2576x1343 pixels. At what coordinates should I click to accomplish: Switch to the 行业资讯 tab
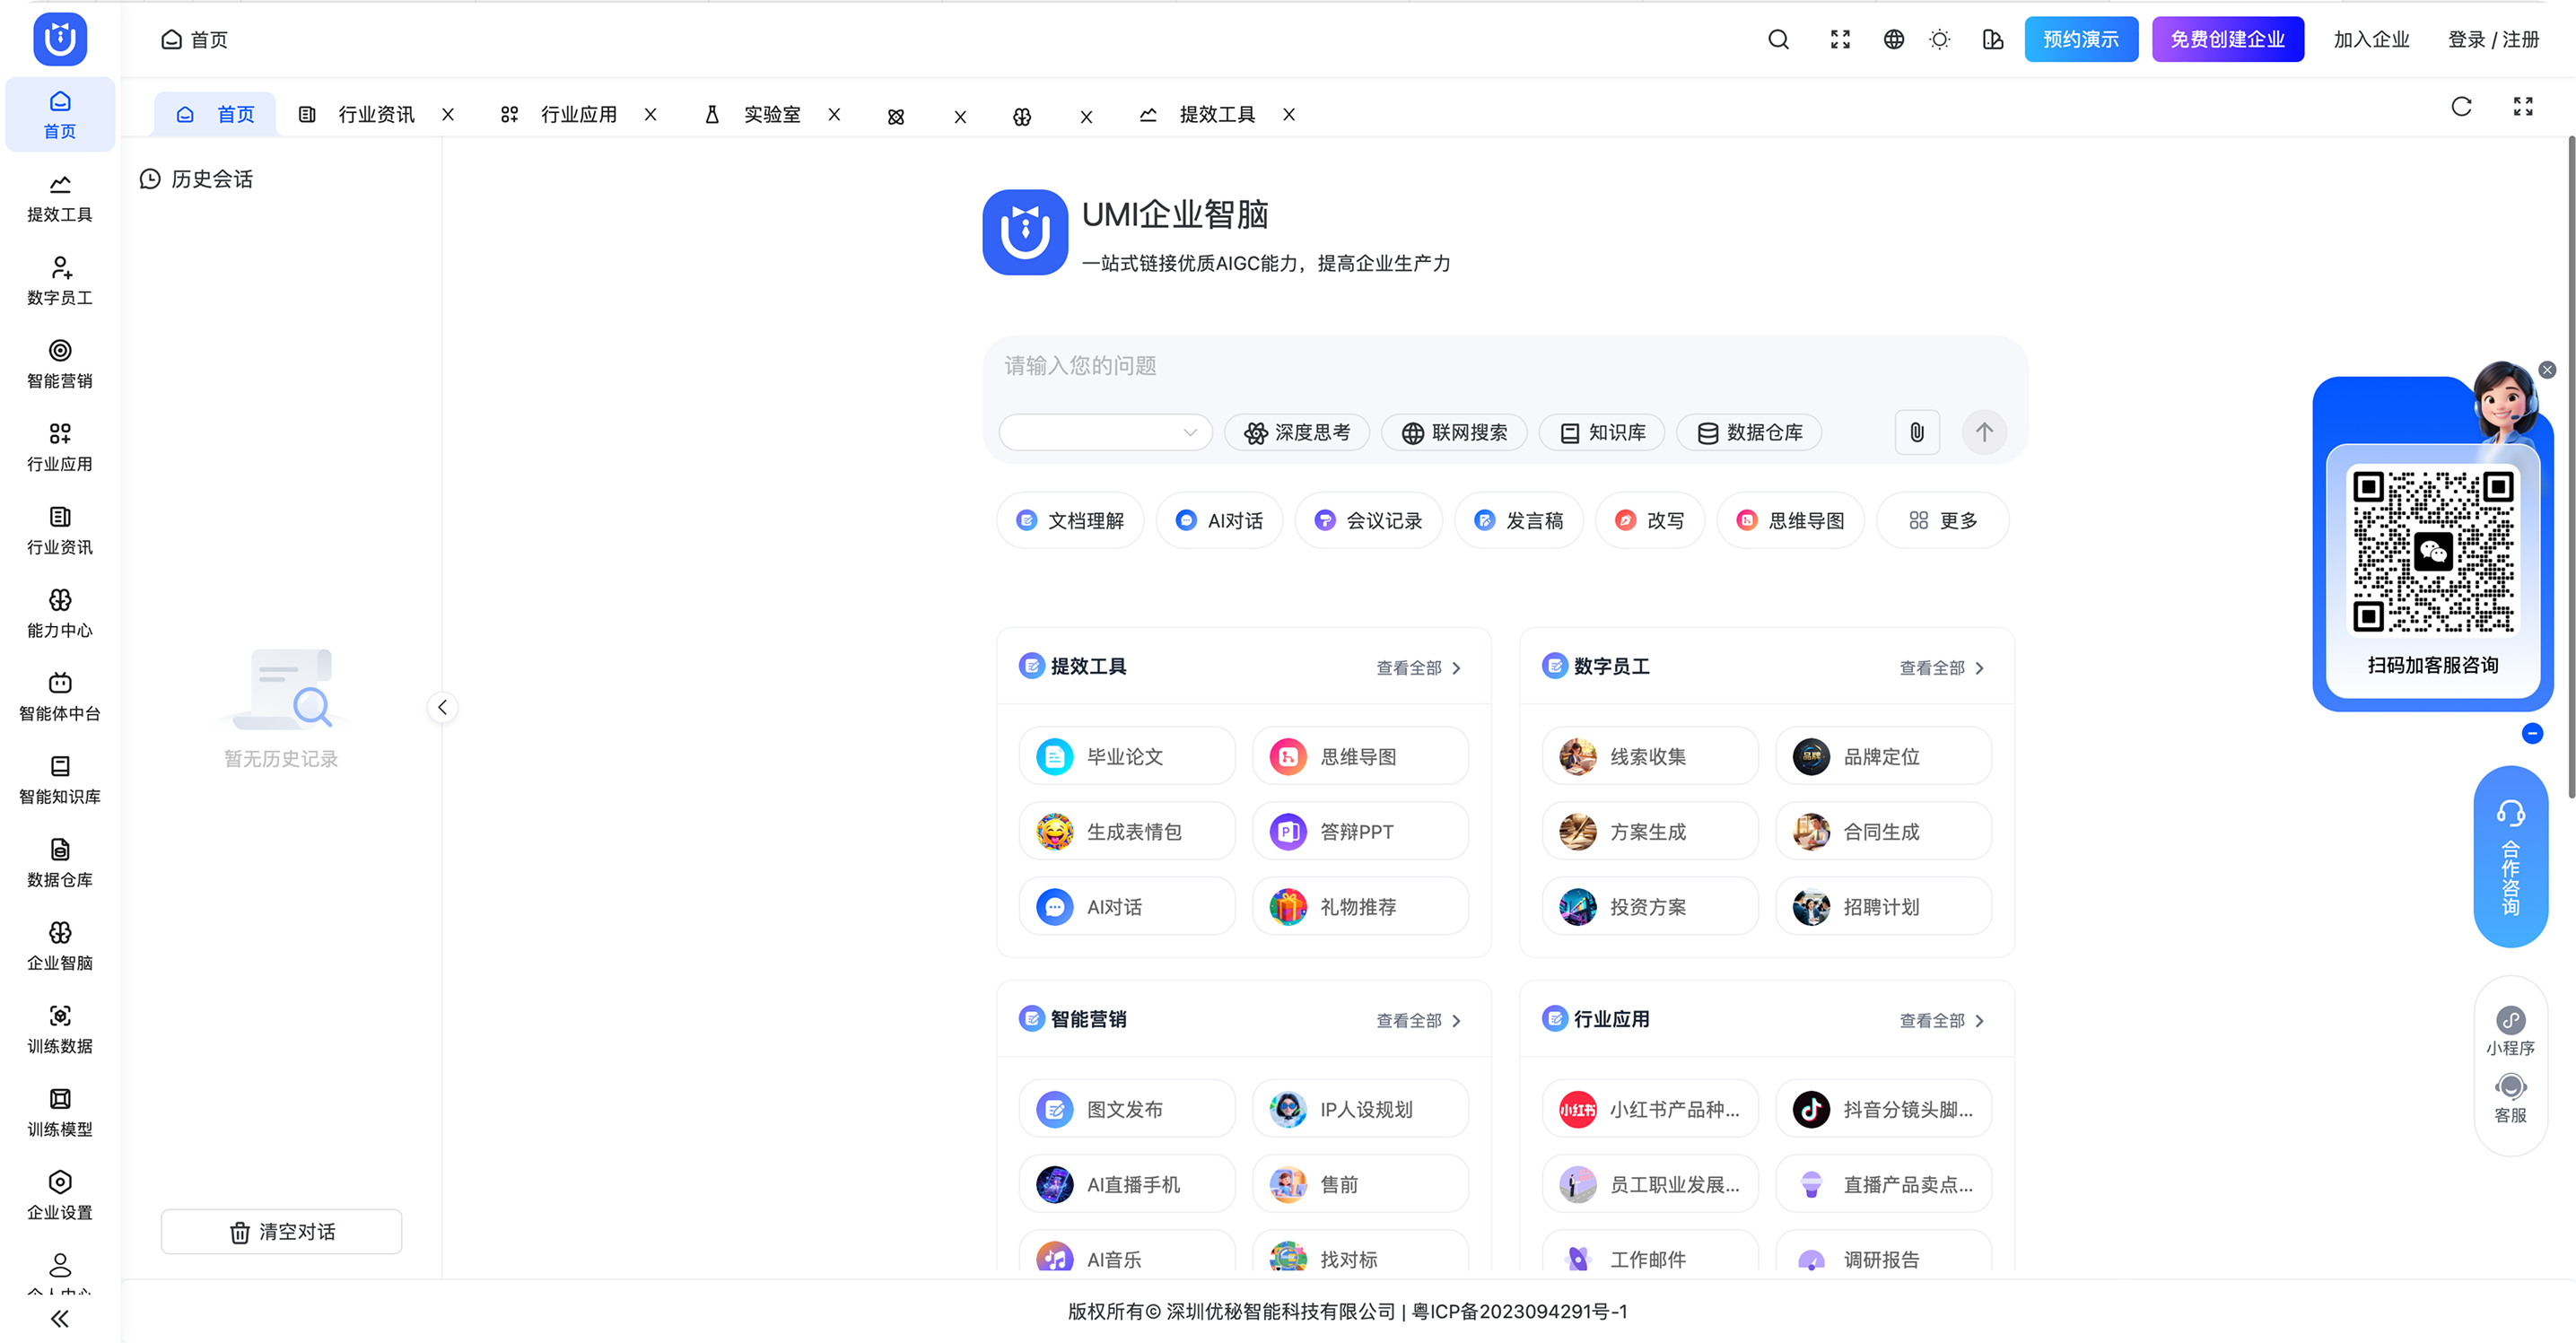[375, 115]
